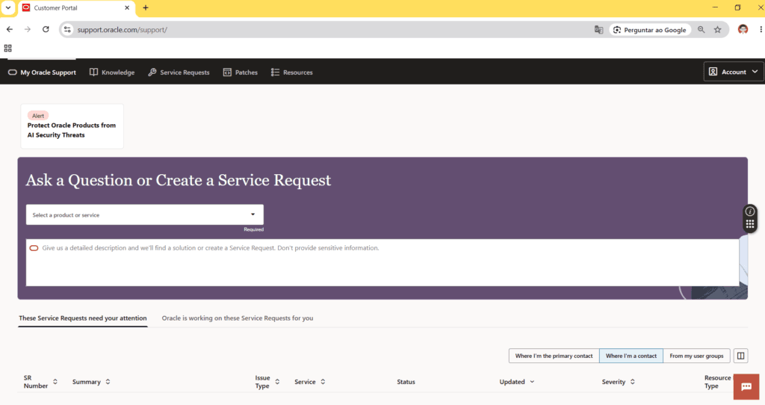The image size is (765, 405).
Task: Open the zoom magnifier icon in address bar
Action: [x=701, y=30]
